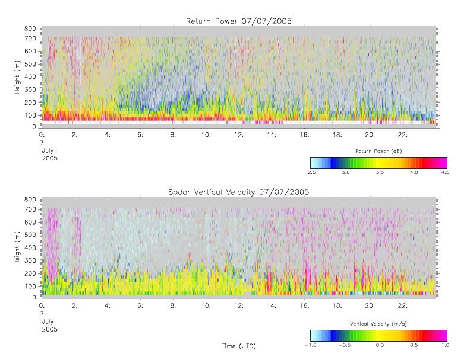The width and height of the screenshot is (470, 363).
Task: Click the '-0.5' tick on Vertical Velocity legend
Action: pyautogui.click(x=345, y=345)
